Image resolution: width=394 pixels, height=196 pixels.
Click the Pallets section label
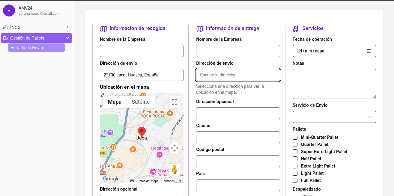299,129
